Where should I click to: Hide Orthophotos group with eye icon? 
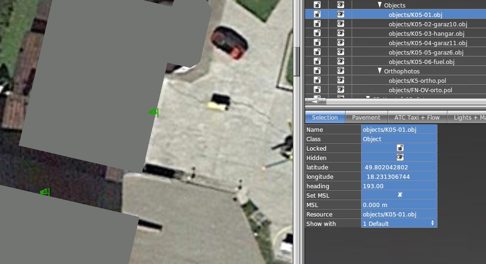[x=341, y=71]
